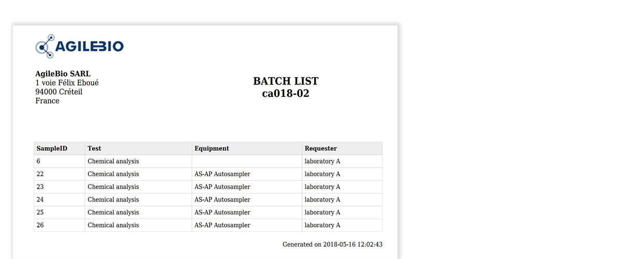The image size is (621, 259).
Task: Click laboratory A in sample 22 row
Action: pos(322,174)
